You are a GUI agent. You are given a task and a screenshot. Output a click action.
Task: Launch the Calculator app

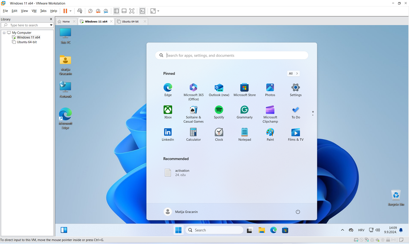(x=193, y=135)
